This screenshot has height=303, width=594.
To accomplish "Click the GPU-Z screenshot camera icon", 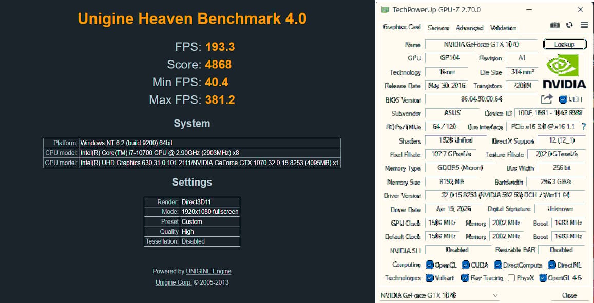I will [x=555, y=25].
